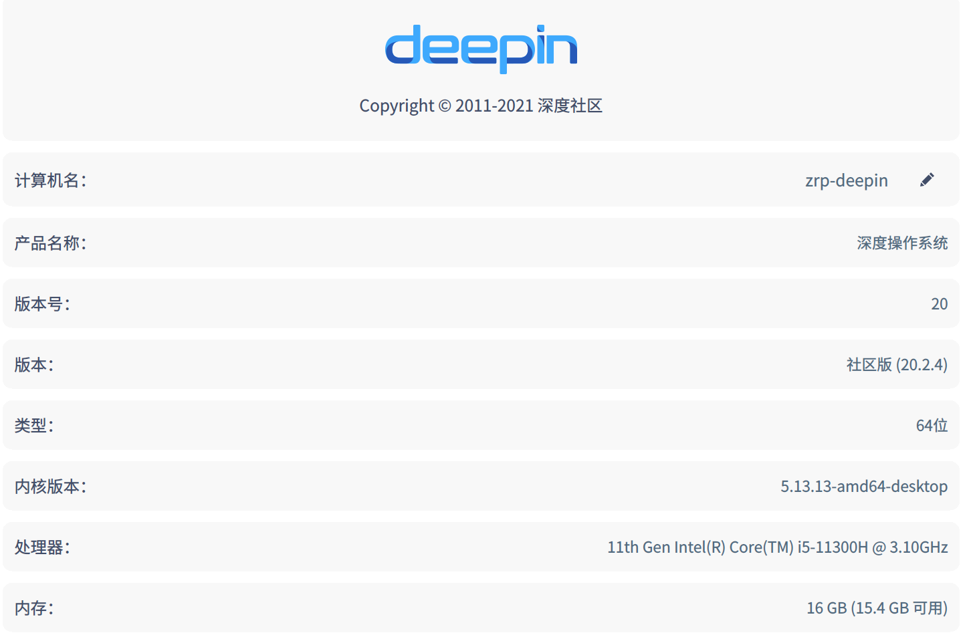Click the 内核版本 label
This screenshot has width=969, height=643.
coord(51,486)
